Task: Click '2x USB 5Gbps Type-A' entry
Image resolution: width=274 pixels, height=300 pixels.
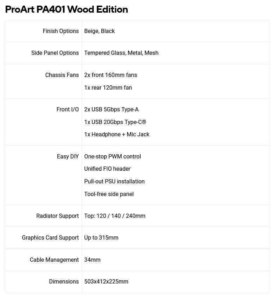Action: (x=111, y=110)
